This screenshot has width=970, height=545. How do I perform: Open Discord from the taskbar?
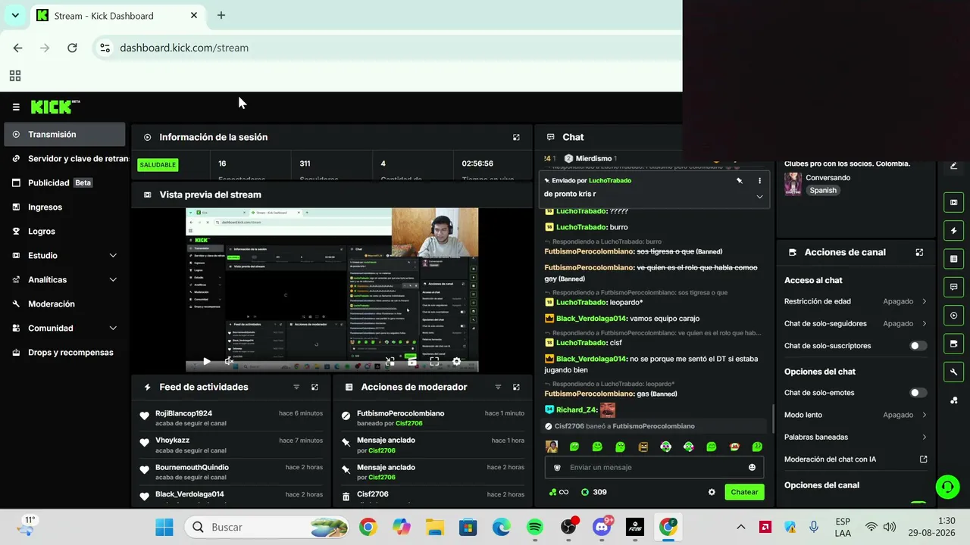[x=602, y=527]
